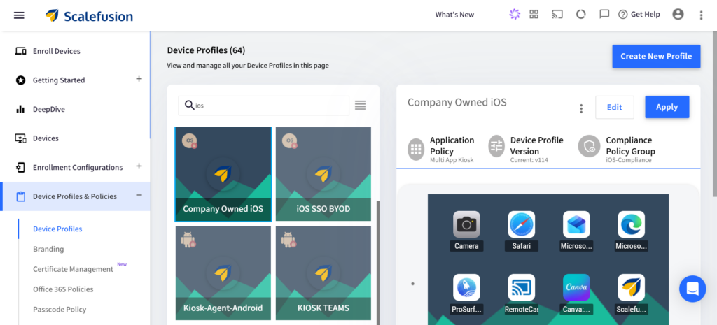Open Branding submenu item

coord(48,249)
